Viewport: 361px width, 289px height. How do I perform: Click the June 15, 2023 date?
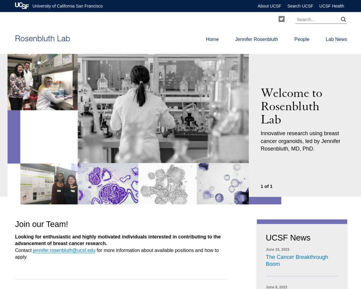(278, 249)
